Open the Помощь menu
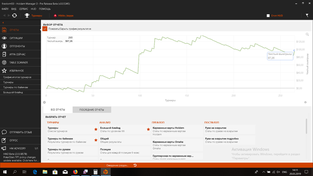313x176 pixels. pyautogui.click(x=45, y=9)
